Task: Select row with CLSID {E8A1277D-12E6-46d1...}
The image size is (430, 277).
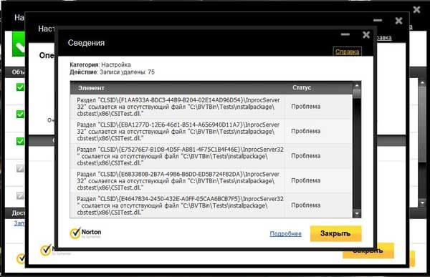Action: pos(211,131)
